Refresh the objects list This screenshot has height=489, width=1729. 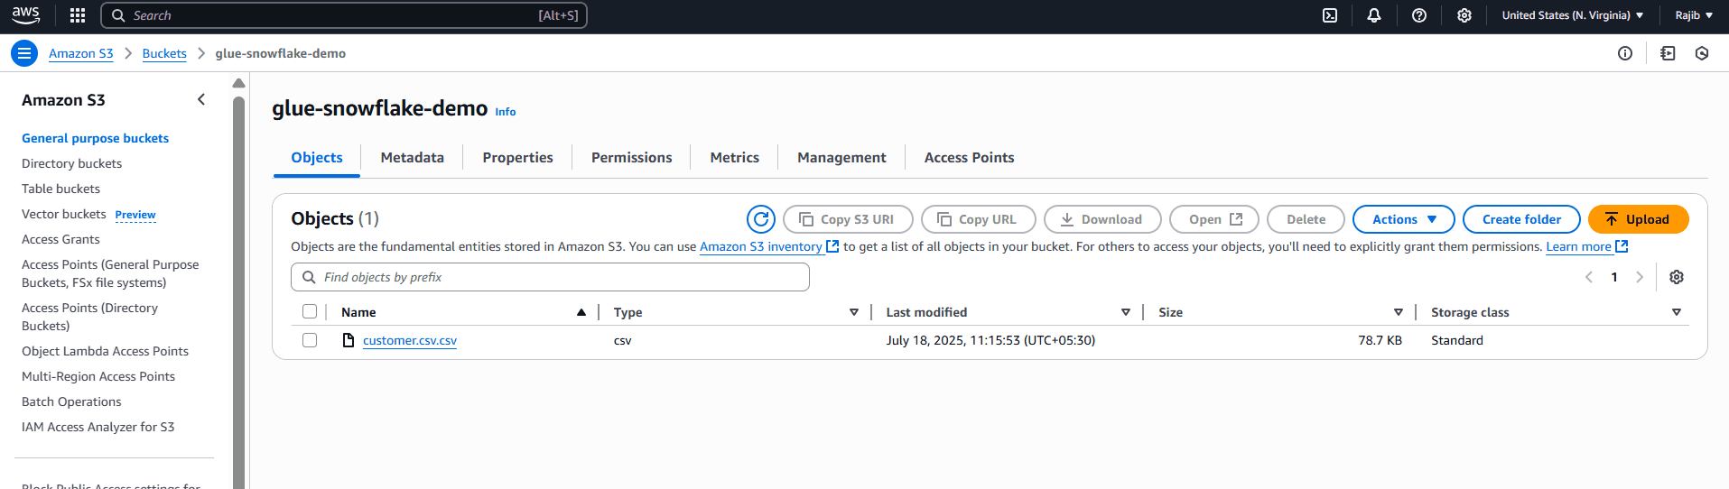click(x=761, y=219)
